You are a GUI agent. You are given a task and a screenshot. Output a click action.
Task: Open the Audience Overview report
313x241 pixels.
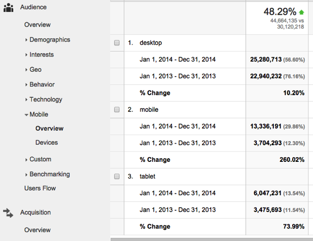click(38, 24)
